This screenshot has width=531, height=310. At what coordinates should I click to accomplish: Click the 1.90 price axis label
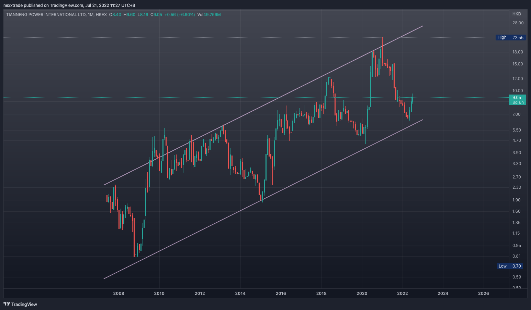click(517, 200)
